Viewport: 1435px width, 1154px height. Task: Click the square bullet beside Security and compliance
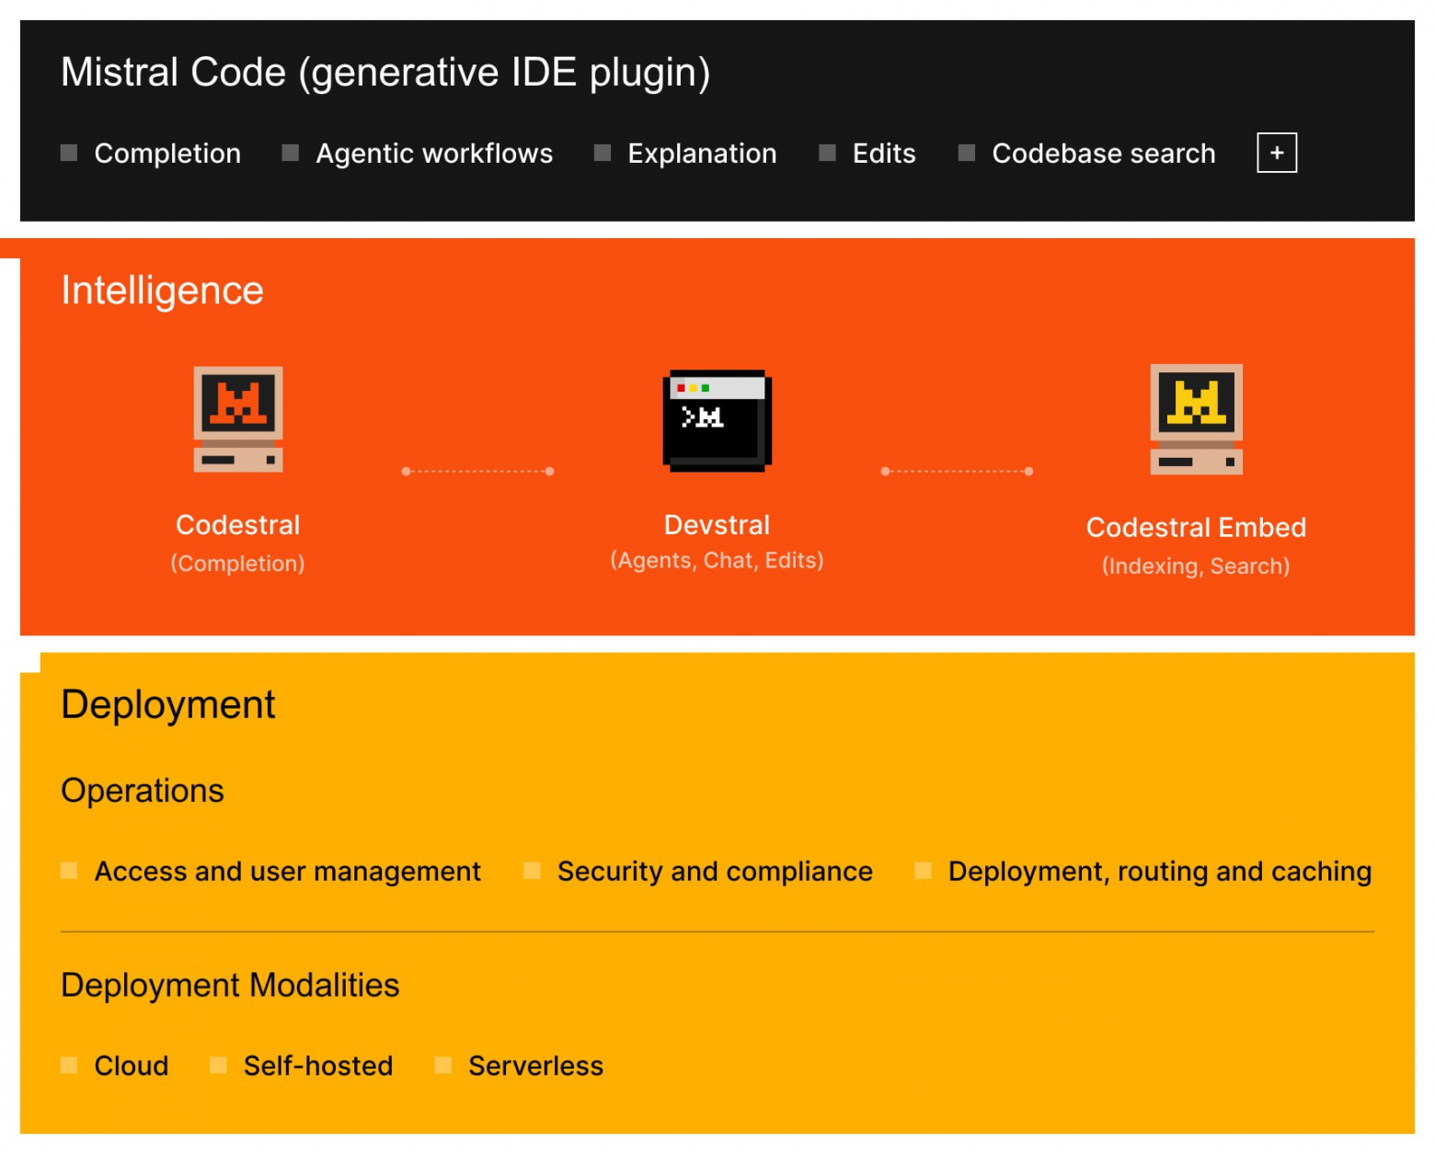[532, 870]
